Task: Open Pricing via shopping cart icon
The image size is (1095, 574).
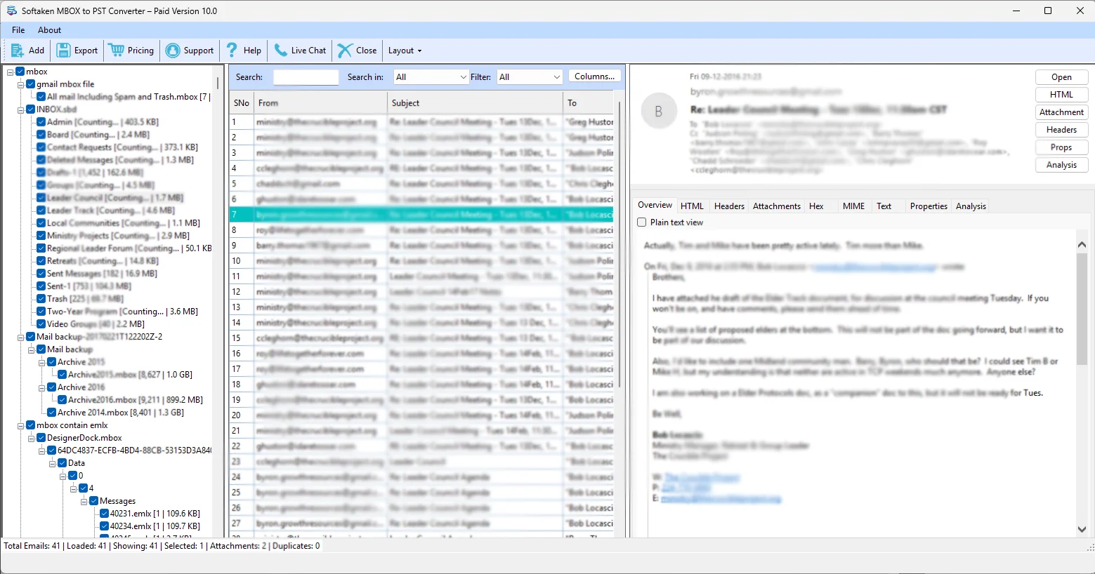Action: click(117, 51)
